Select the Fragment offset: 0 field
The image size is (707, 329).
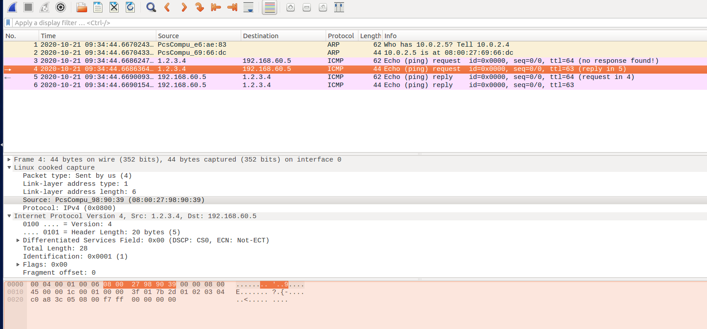(x=59, y=273)
